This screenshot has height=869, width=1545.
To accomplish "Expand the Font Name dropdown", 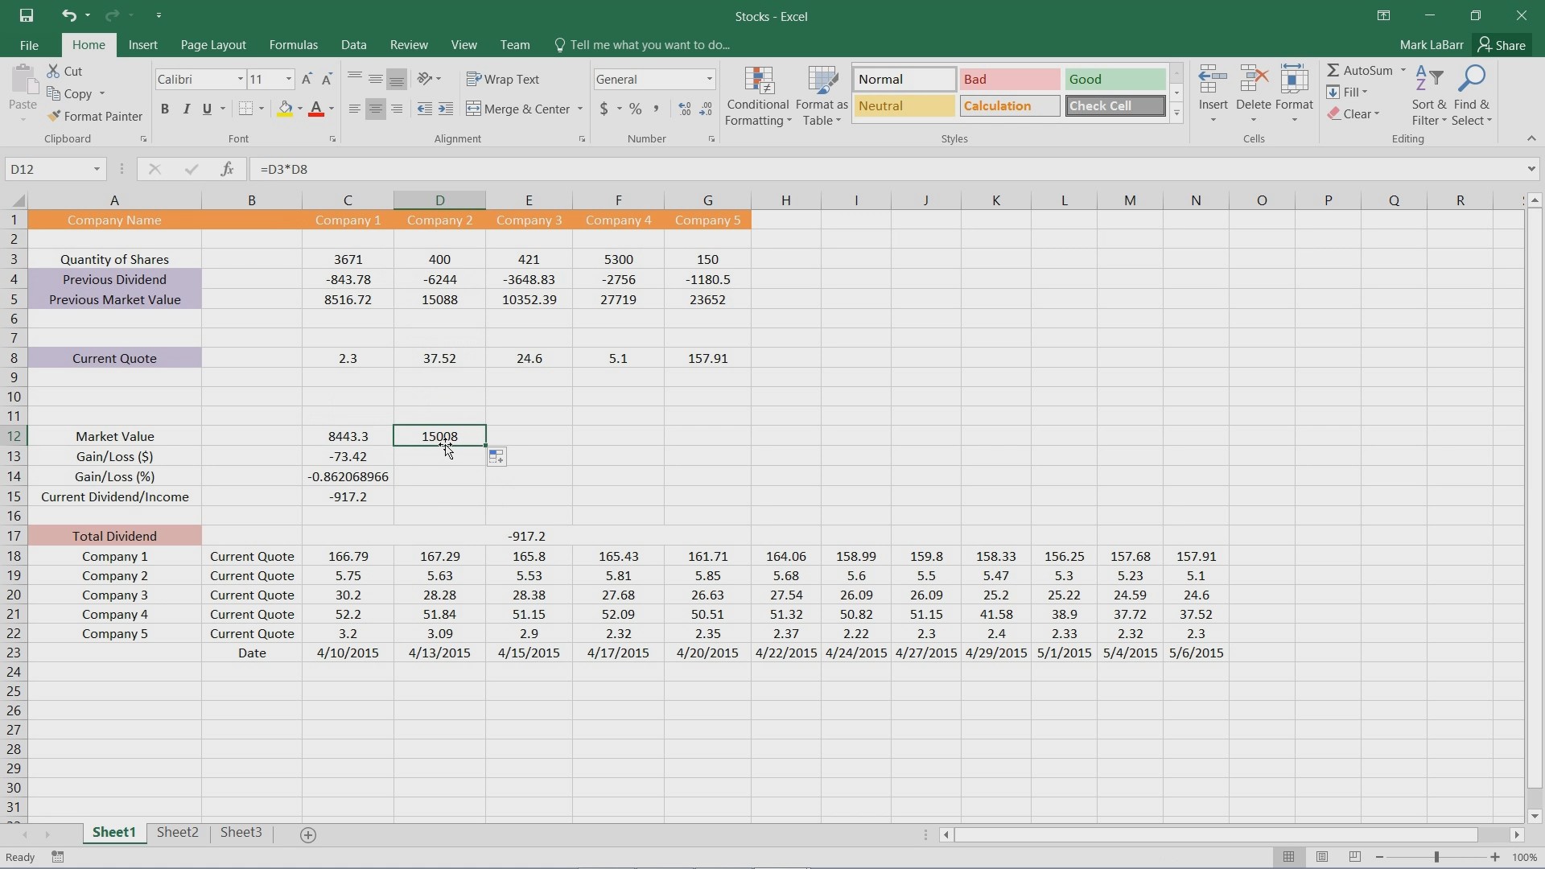I will [239, 79].
